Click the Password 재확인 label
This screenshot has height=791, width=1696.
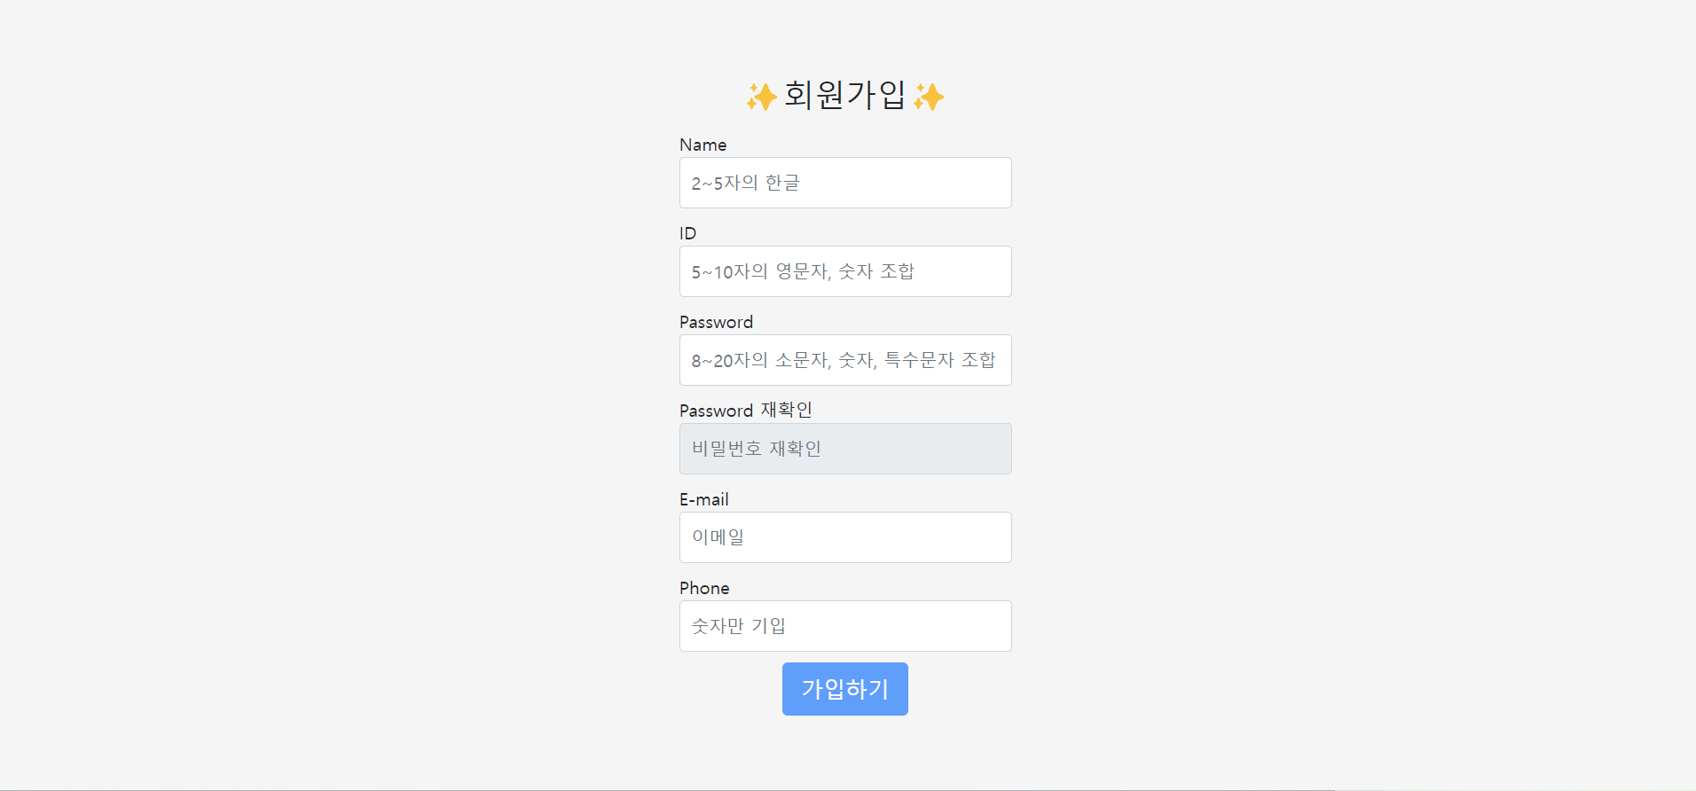[x=746, y=411]
